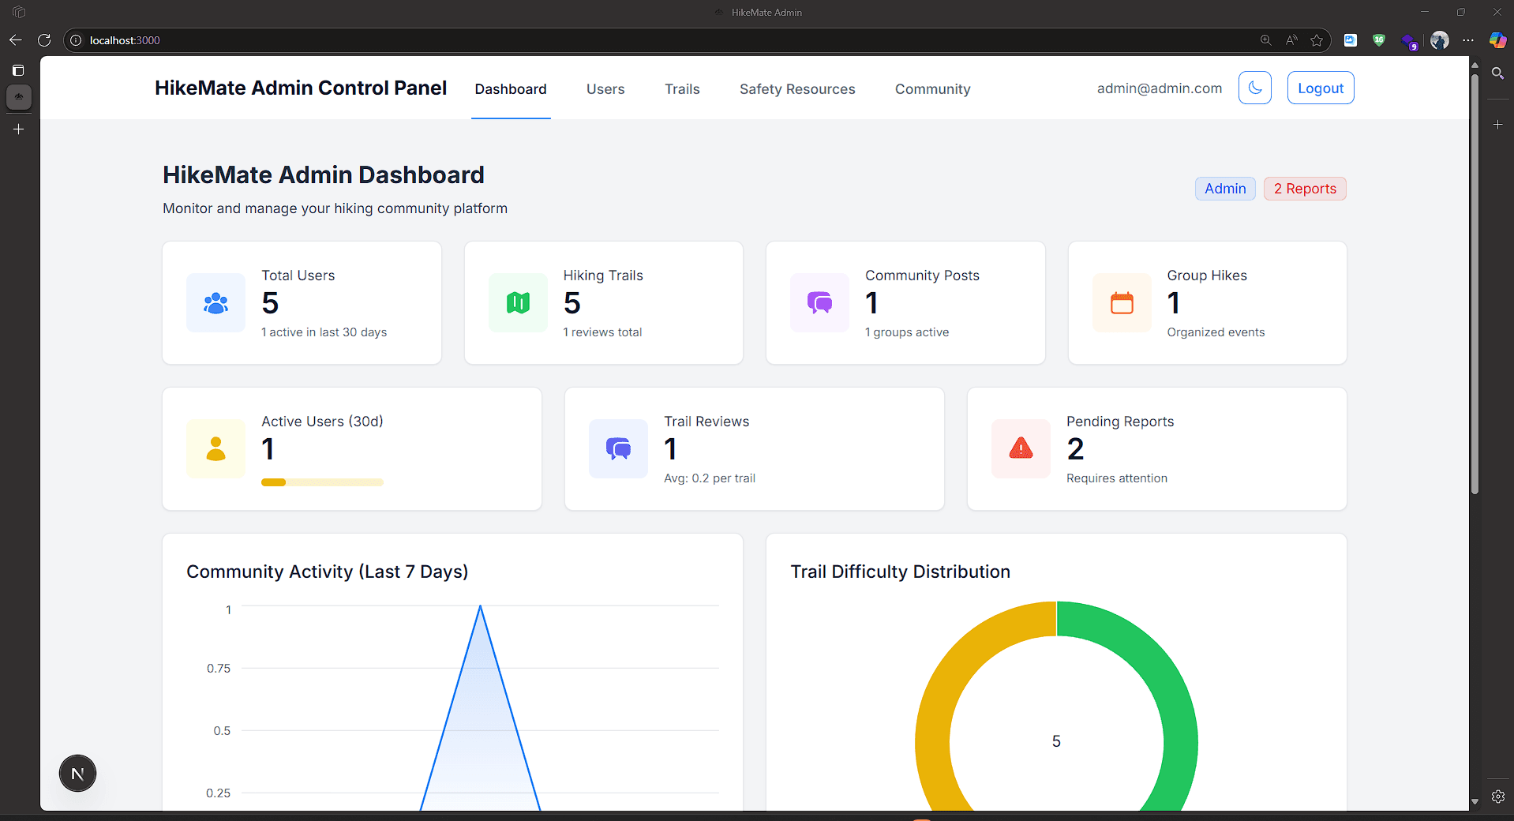This screenshot has height=821, width=1514.
Task: Click 'Requires attention' text
Action: click(x=1117, y=478)
